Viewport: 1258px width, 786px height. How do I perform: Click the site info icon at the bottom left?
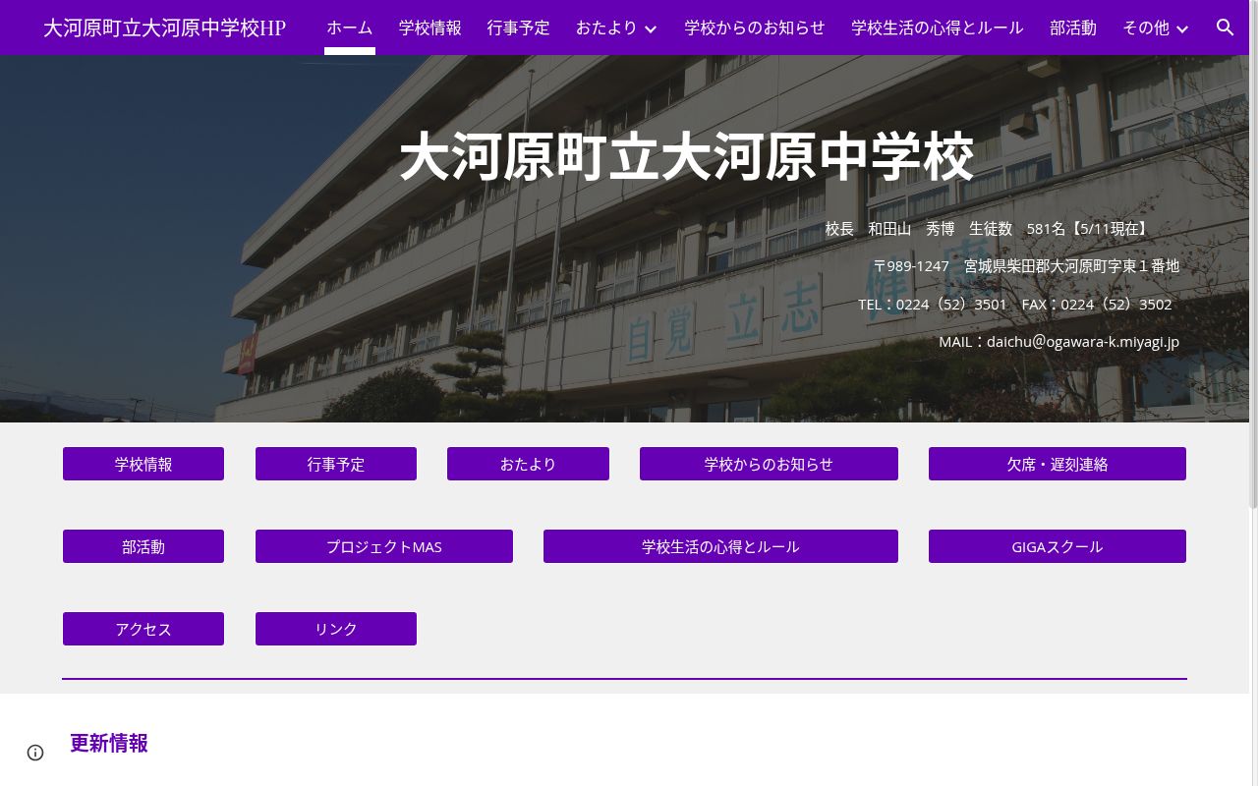(x=35, y=753)
